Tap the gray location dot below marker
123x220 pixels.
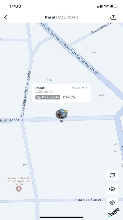[x=61, y=121]
